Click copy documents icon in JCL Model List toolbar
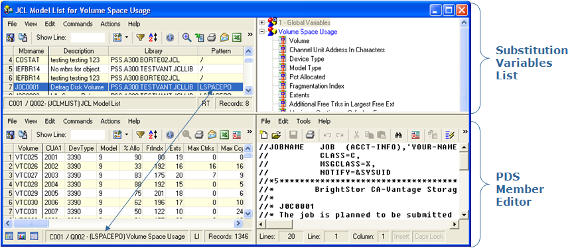 (23, 37)
